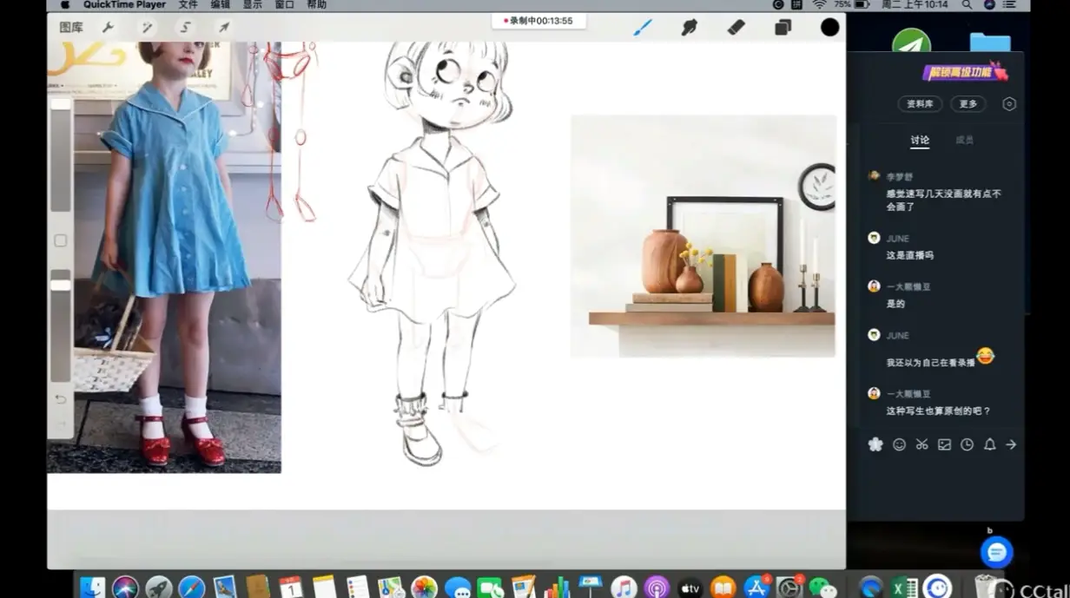Click the wrench tool options icon

click(108, 27)
